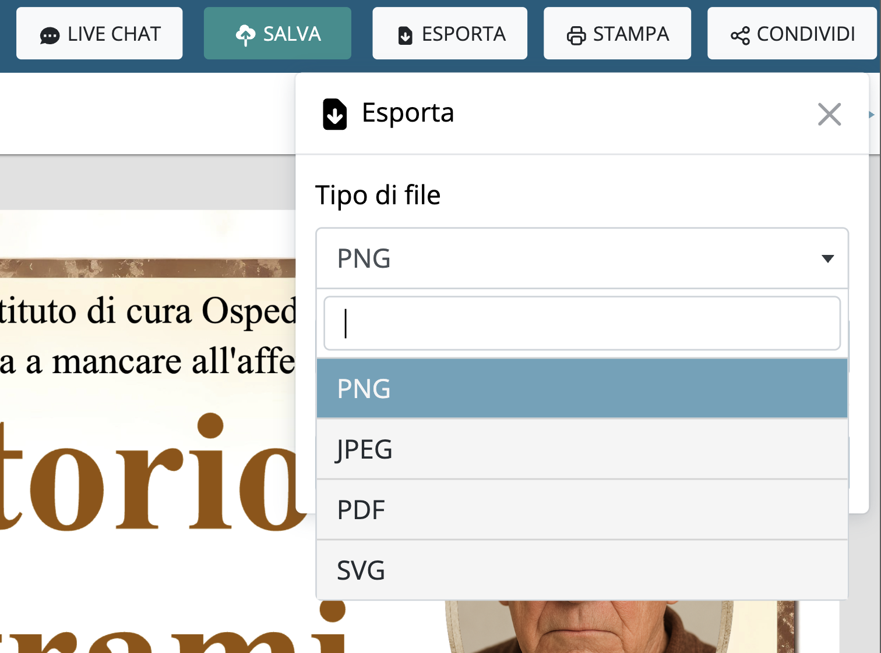This screenshot has height=653, width=881.
Task: Choose JPEG from the file type list
Action: point(582,449)
